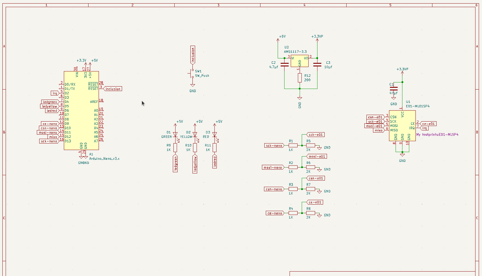Click the csn-nano label at Arduino D10

pos(49,128)
